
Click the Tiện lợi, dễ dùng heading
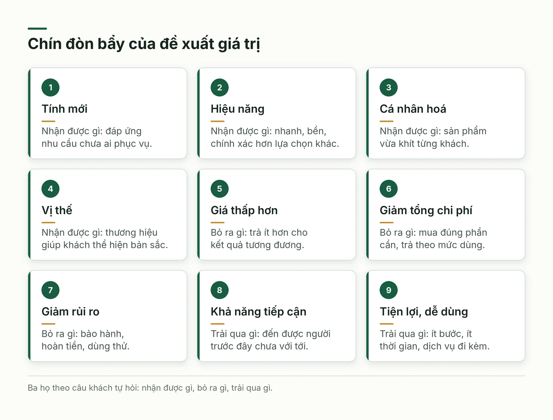point(424,312)
